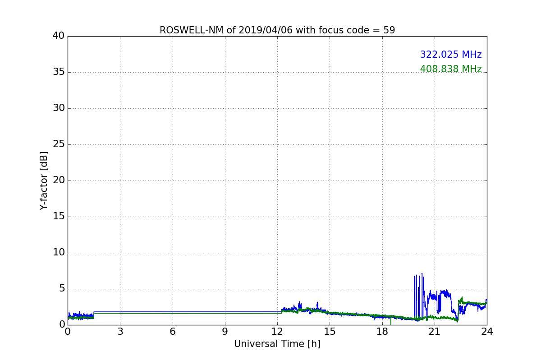
Task: Click x-axis tick label '21'
Action: point(435,332)
